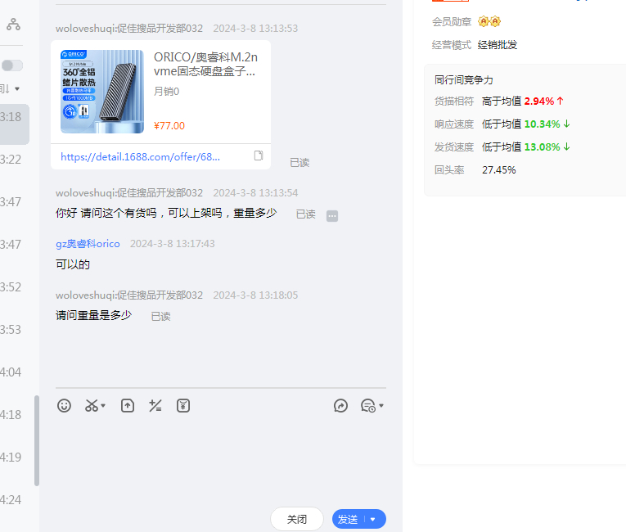
Task: Toggle the switch in the left sidebar
Action: pyautogui.click(x=12, y=65)
